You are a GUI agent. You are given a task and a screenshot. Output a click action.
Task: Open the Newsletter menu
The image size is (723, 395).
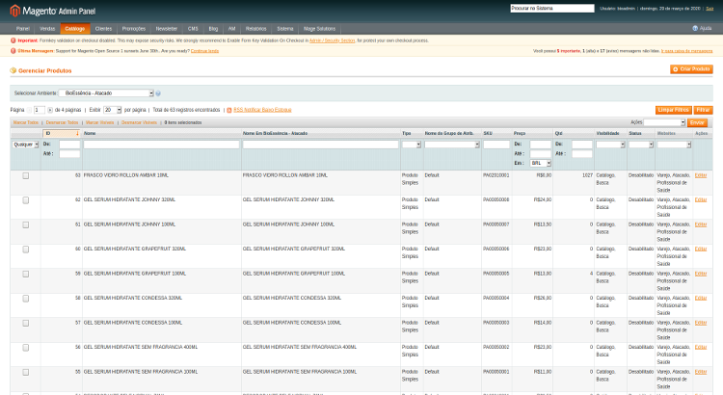167,29
